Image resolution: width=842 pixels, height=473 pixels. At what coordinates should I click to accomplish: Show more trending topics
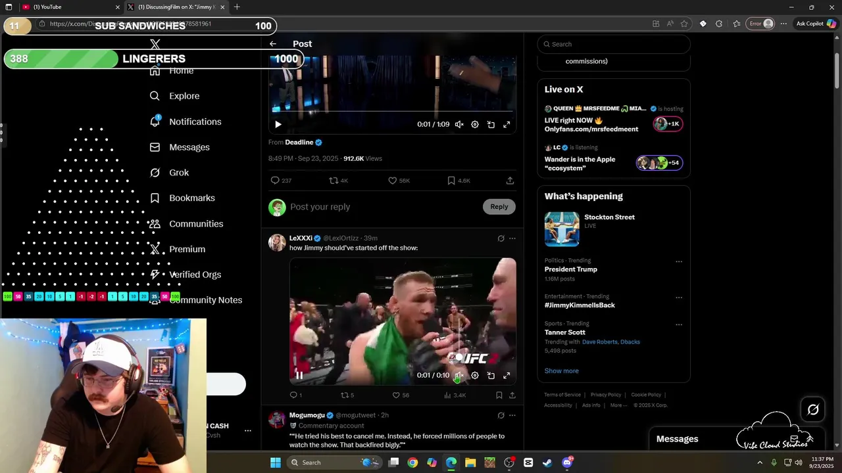pos(561,371)
